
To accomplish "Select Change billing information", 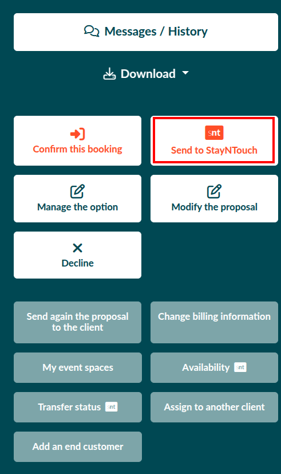I will coord(214,322).
